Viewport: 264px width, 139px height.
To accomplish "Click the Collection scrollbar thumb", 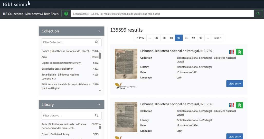I will click(x=100, y=56).
